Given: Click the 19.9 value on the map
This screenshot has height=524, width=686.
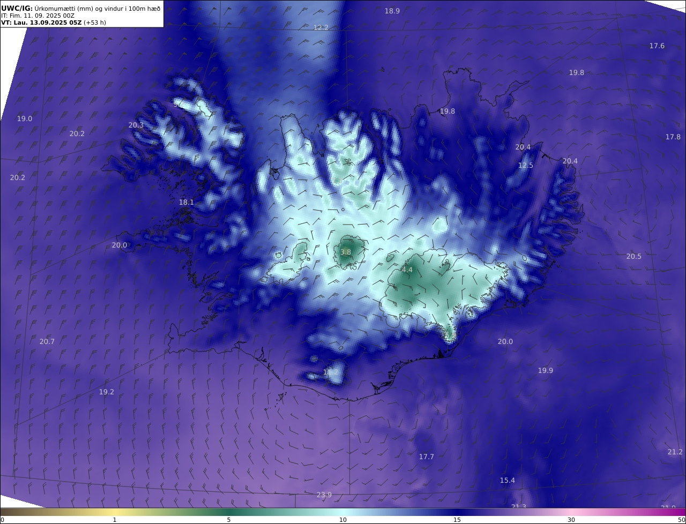Looking at the screenshot, I should (546, 371).
